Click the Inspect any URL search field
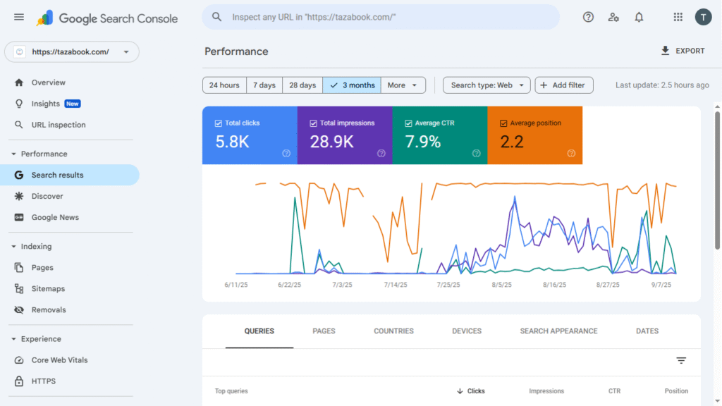722x406 pixels. tap(381, 17)
